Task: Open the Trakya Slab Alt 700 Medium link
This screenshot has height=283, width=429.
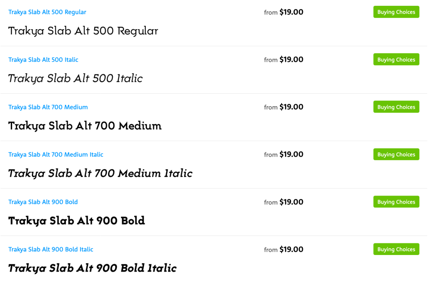Action: point(48,107)
